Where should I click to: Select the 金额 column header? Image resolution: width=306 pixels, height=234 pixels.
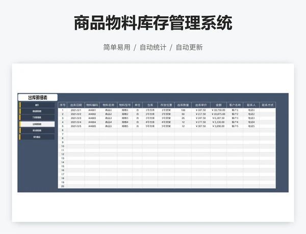pos(219,105)
